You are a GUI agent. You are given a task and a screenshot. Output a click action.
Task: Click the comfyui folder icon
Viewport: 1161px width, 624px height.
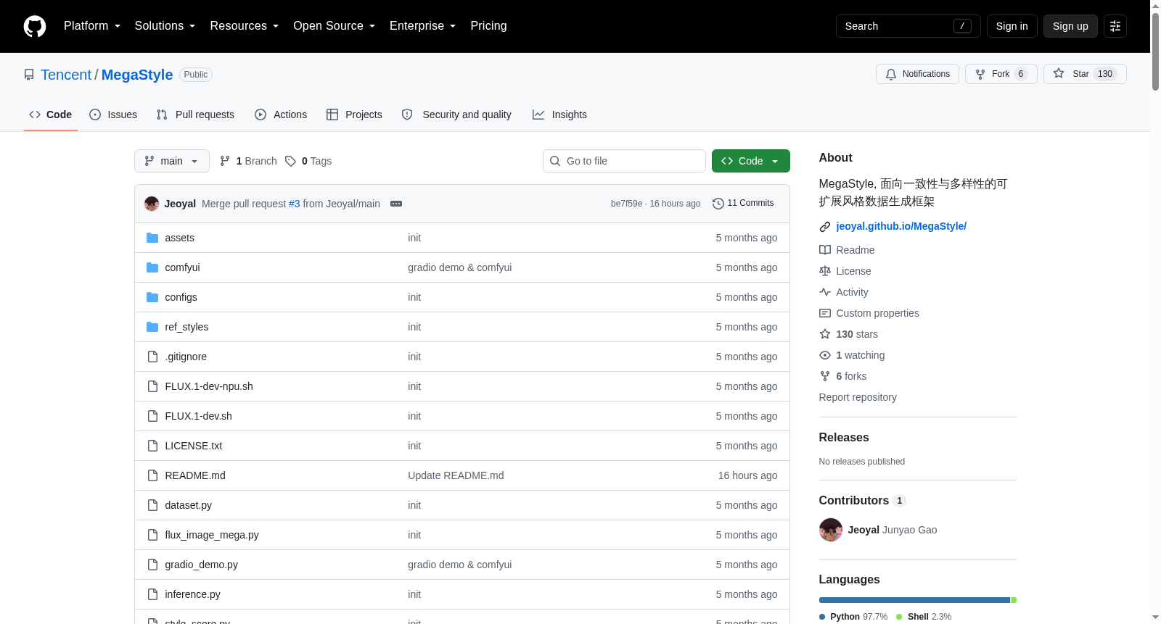[152, 267]
